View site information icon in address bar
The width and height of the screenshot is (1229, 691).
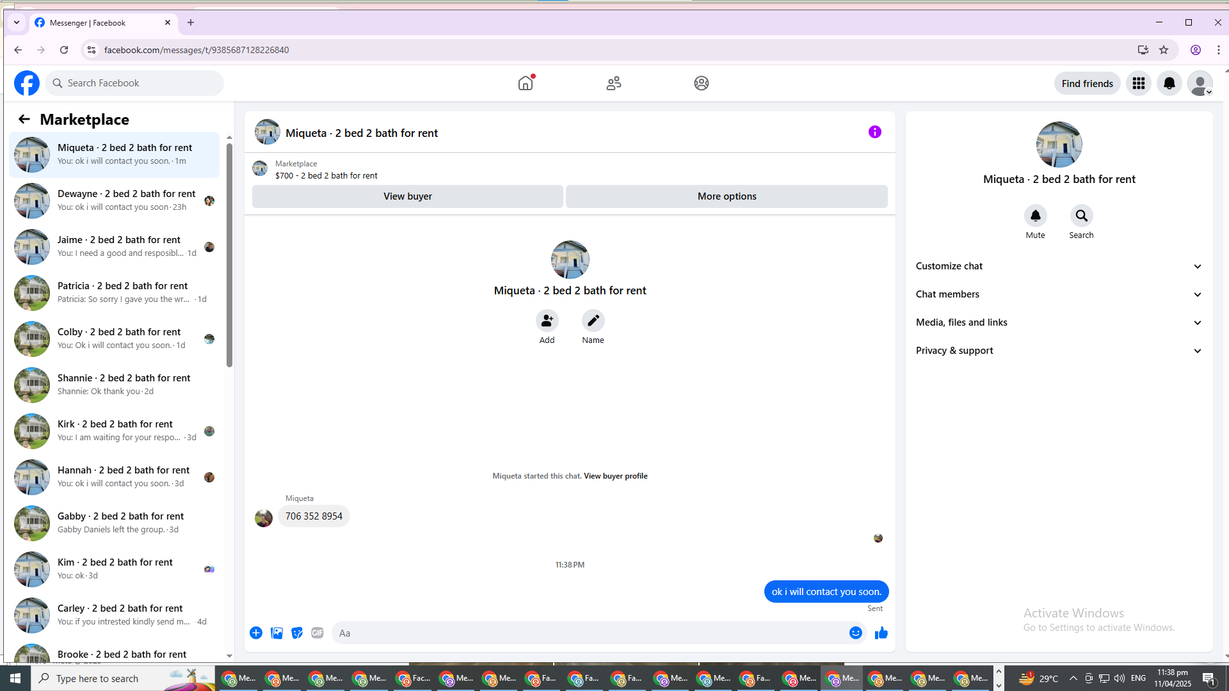pyautogui.click(x=92, y=50)
